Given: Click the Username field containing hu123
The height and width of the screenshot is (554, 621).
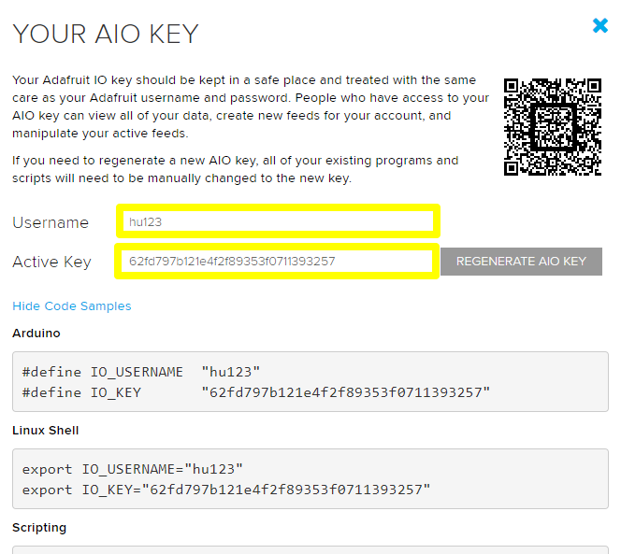Looking at the screenshot, I should 278,222.
